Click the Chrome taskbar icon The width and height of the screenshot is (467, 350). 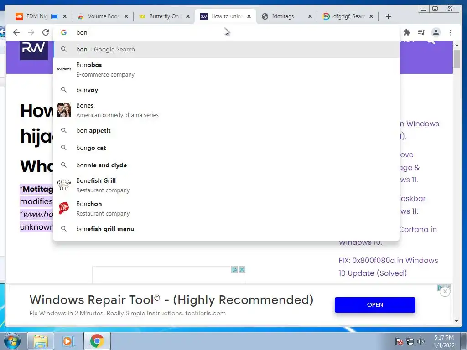[97, 341]
